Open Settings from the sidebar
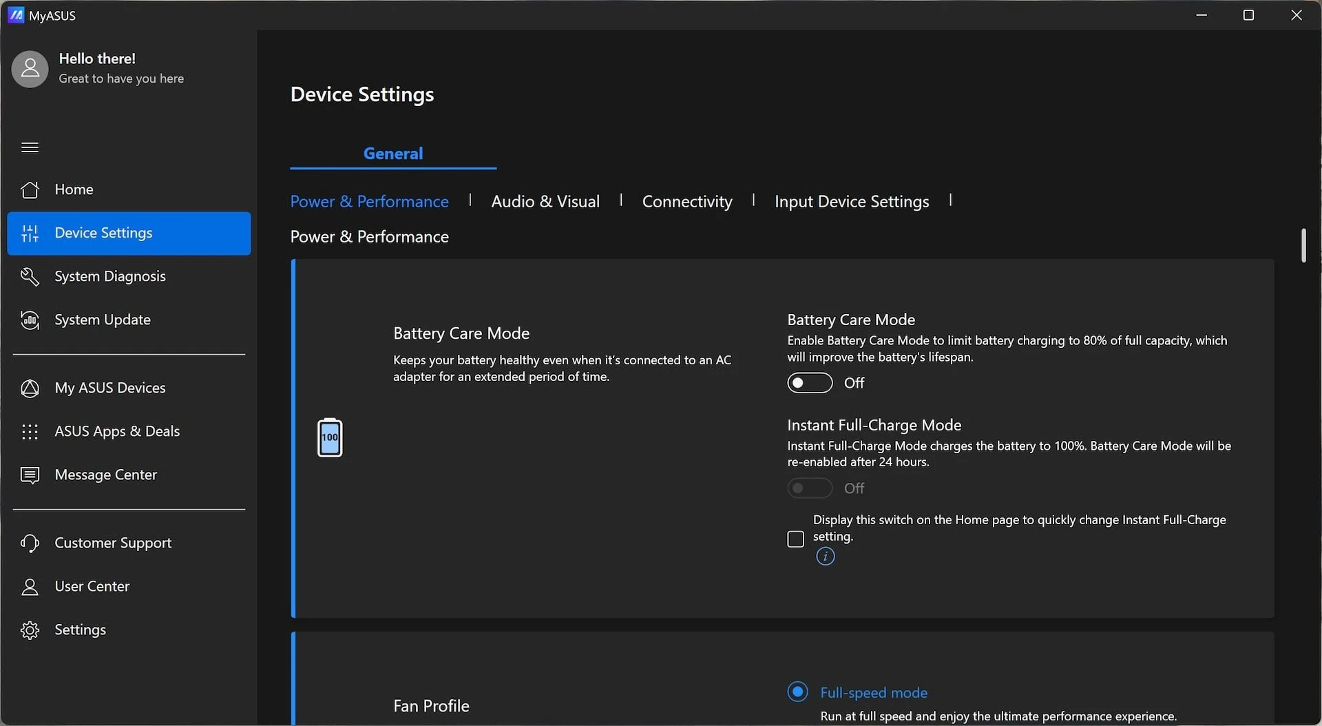This screenshot has width=1322, height=726. tap(129, 630)
